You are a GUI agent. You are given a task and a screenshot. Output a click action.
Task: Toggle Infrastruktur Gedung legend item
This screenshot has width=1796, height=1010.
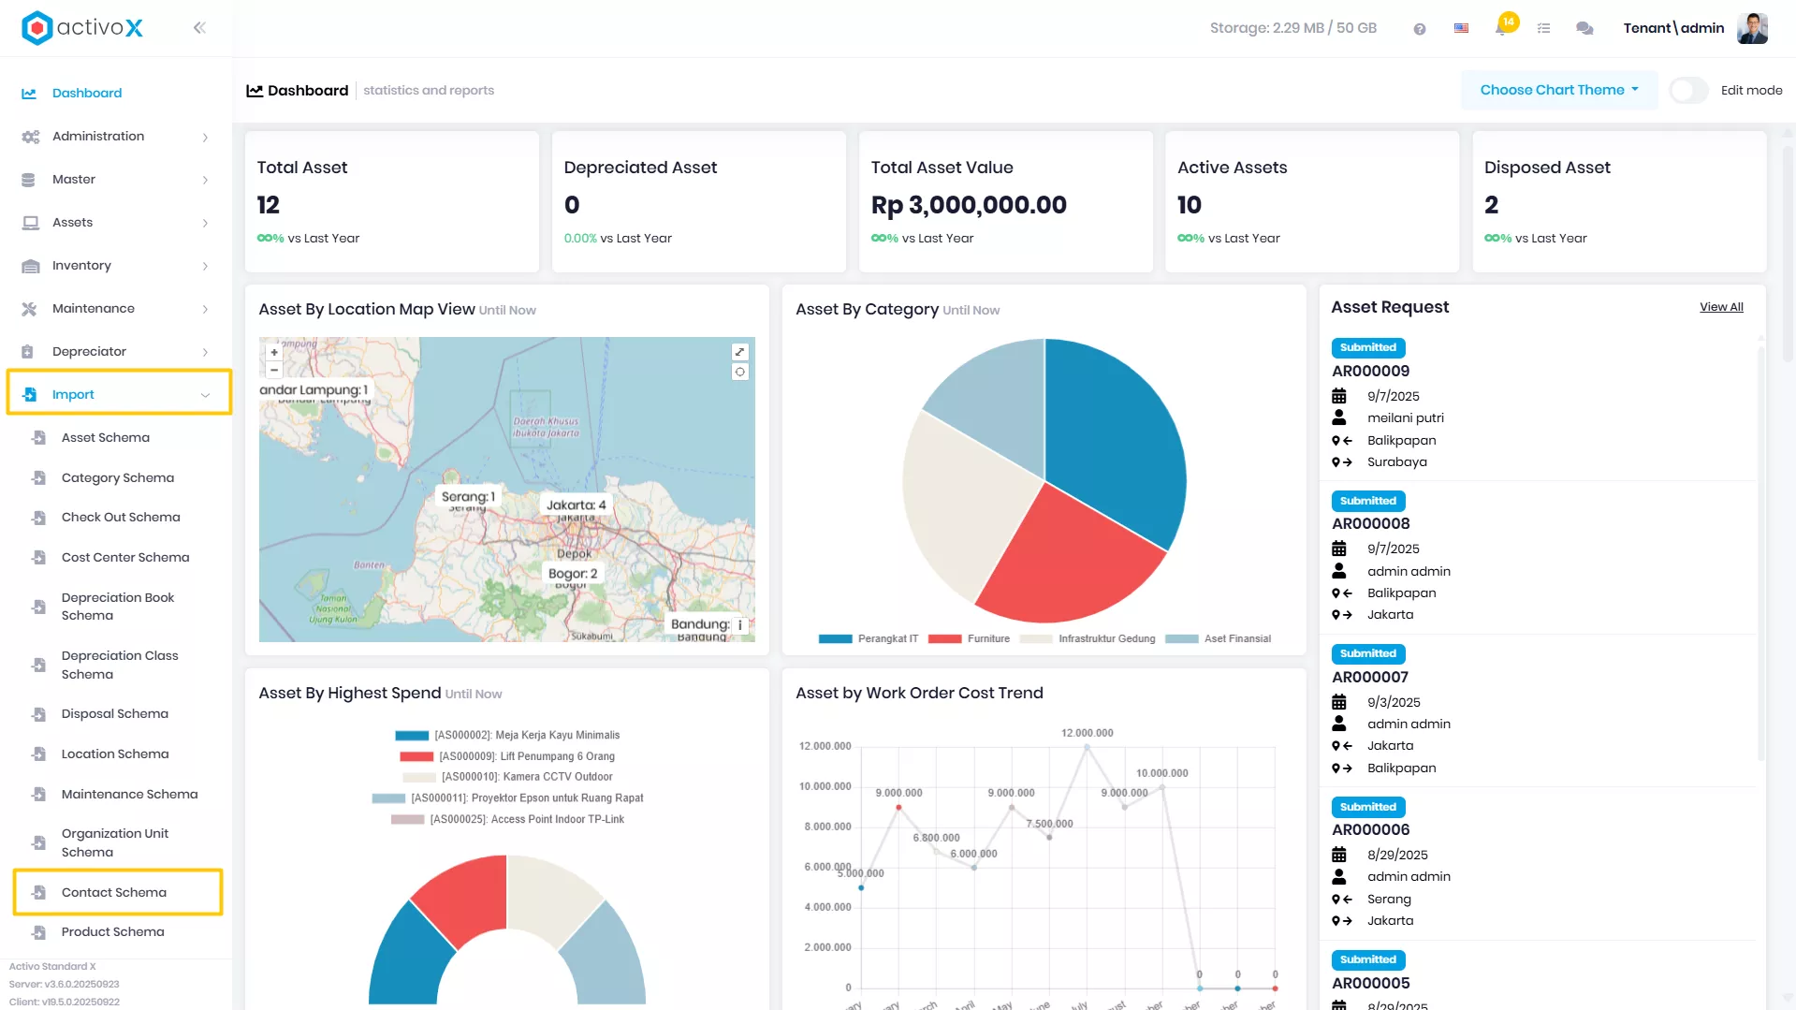click(x=1088, y=639)
